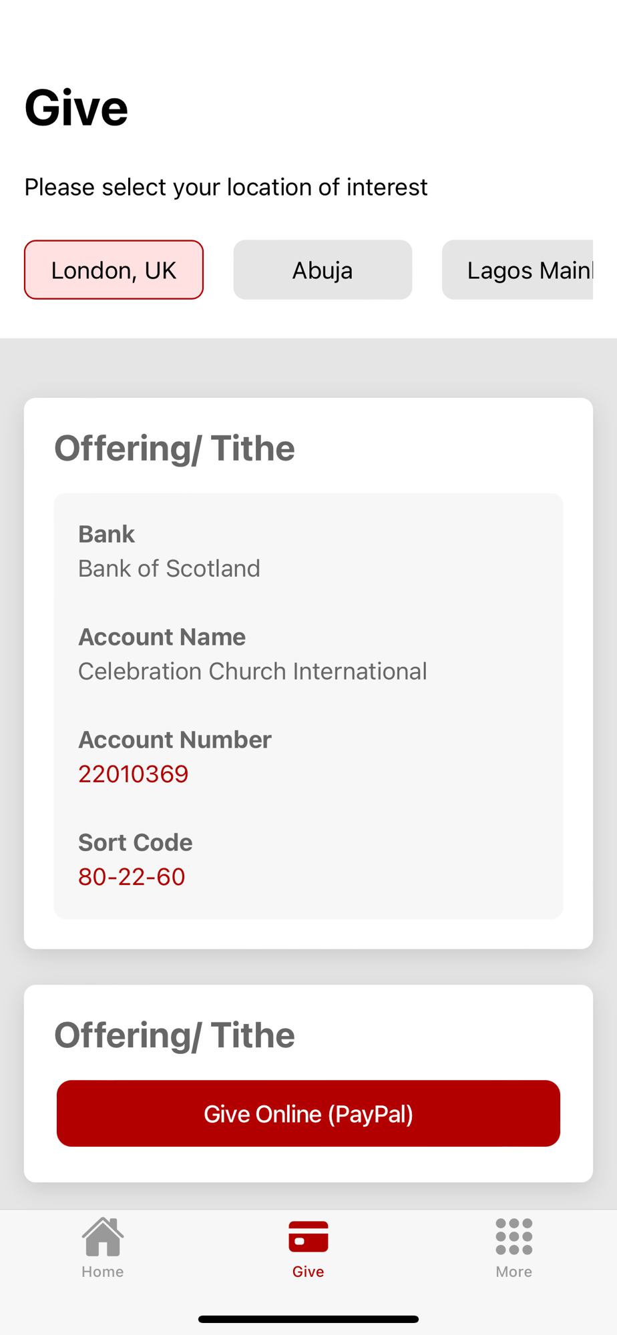Tap the second Offering/ Tithe heading
Image resolution: width=617 pixels, height=1335 pixels.
(174, 1035)
